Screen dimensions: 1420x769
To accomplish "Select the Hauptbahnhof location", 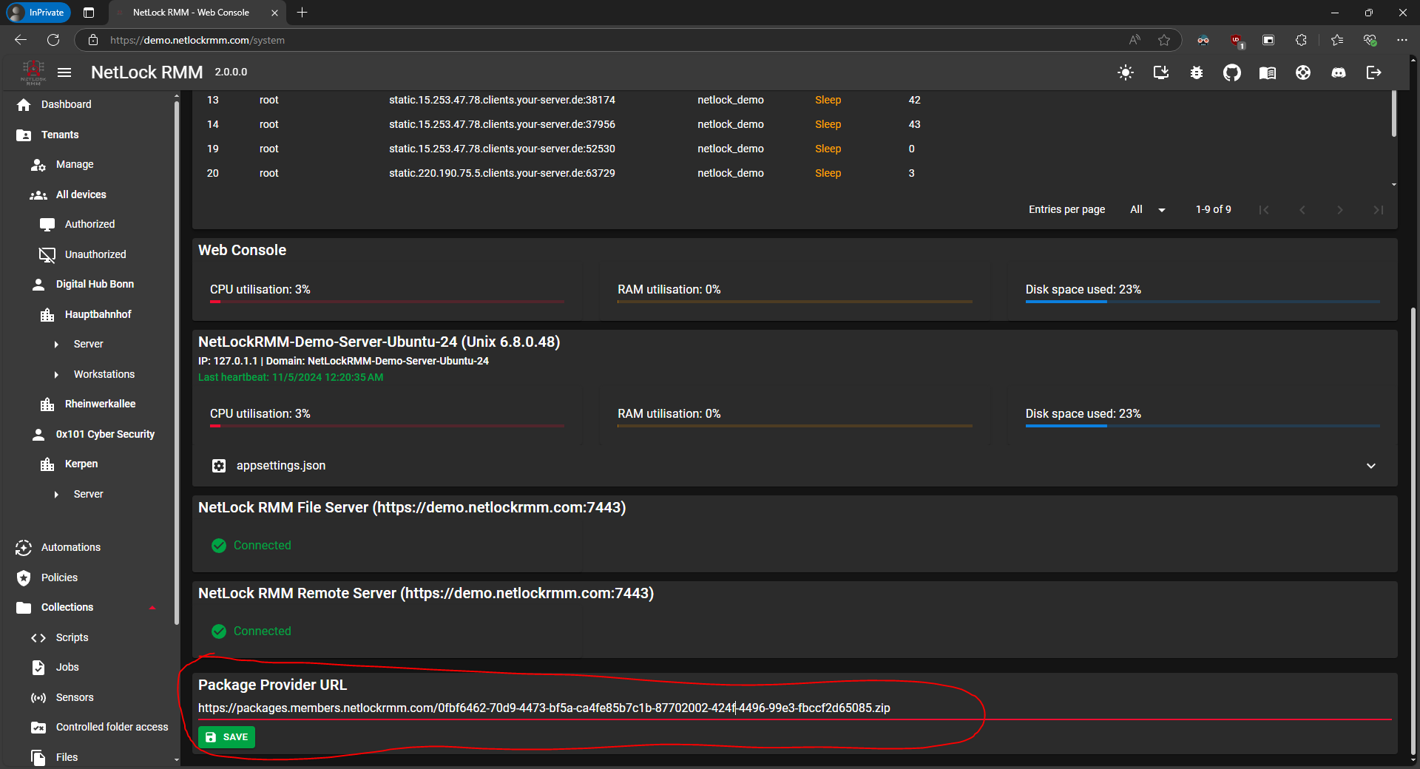I will [x=98, y=314].
